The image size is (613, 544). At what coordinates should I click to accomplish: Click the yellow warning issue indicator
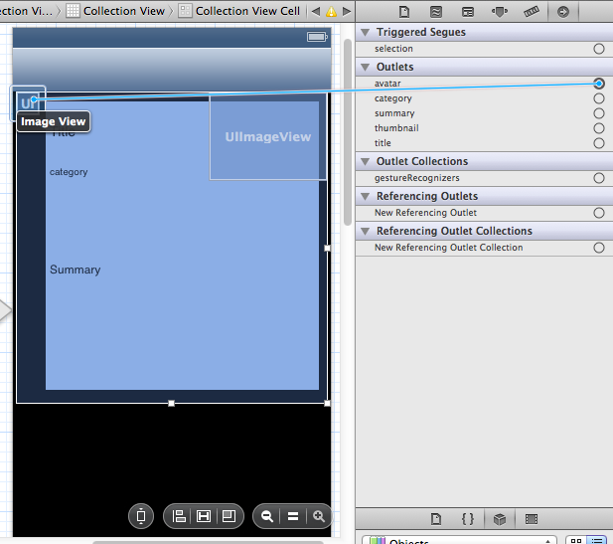pyautogui.click(x=331, y=12)
